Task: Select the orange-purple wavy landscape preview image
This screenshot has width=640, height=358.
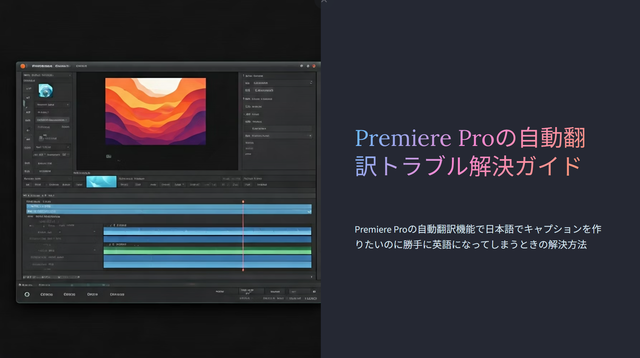Action: (x=156, y=111)
